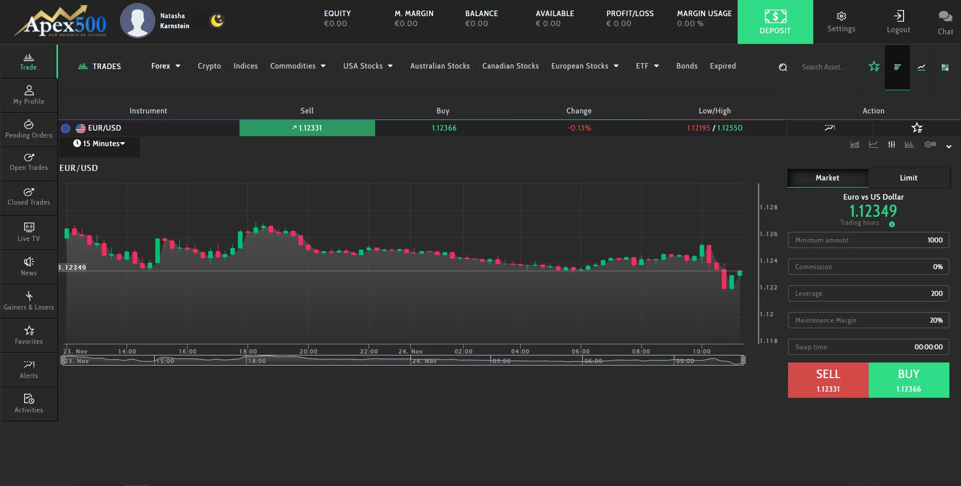Open the 15 Minutes timeframe dropdown
Screen dimensions: 961x486
[x=99, y=144]
